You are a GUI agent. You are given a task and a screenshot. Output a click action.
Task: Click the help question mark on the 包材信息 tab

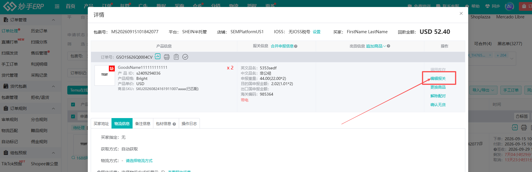click(x=174, y=124)
